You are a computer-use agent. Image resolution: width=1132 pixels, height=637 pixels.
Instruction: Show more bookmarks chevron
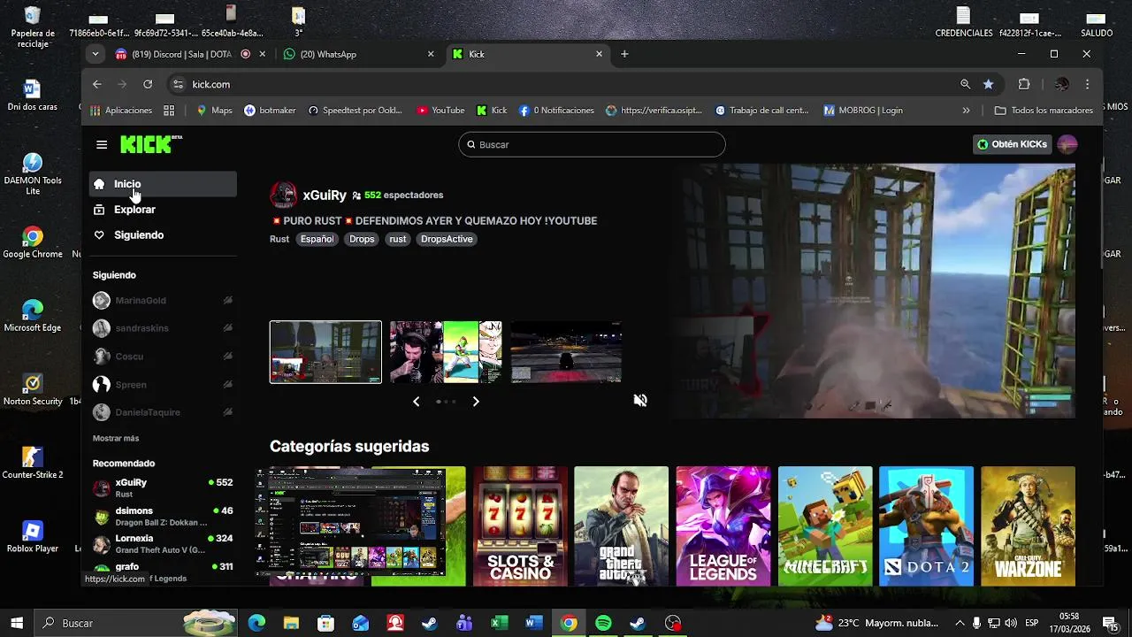pos(966,111)
